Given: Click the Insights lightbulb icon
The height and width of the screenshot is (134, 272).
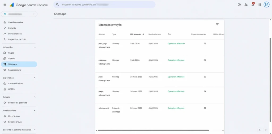Looking at the screenshot, I should [5, 28].
